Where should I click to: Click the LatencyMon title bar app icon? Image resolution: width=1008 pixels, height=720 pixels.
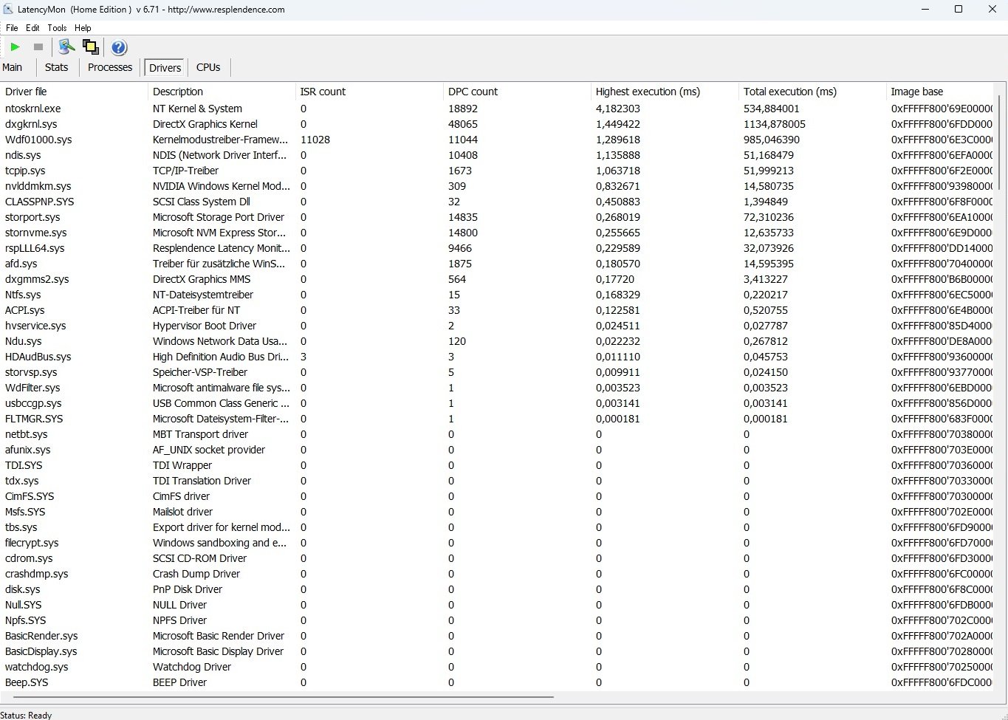8,10
